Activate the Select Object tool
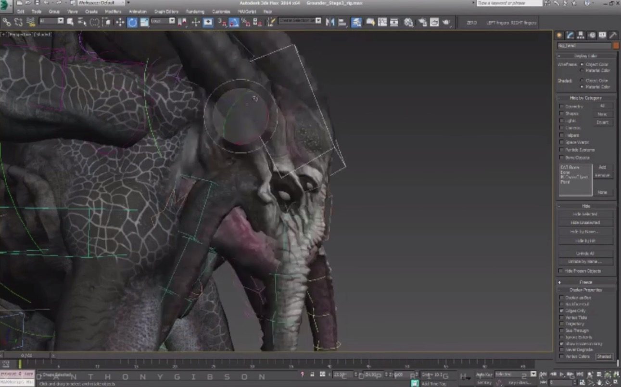621x387 pixels. click(x=70, y=22)
